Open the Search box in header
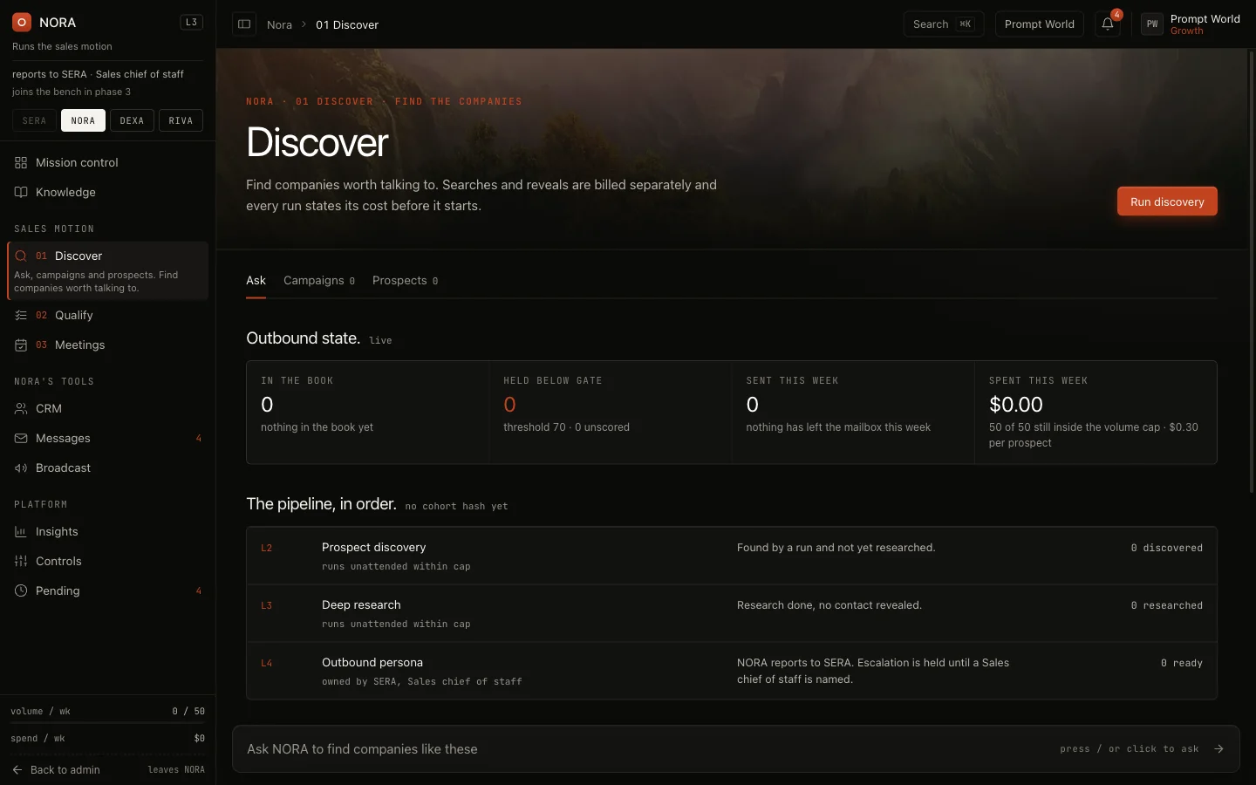 click(943, 24)
